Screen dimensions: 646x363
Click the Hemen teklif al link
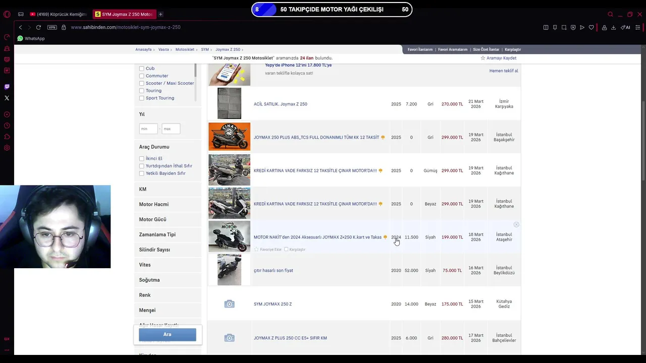[504, 71]
